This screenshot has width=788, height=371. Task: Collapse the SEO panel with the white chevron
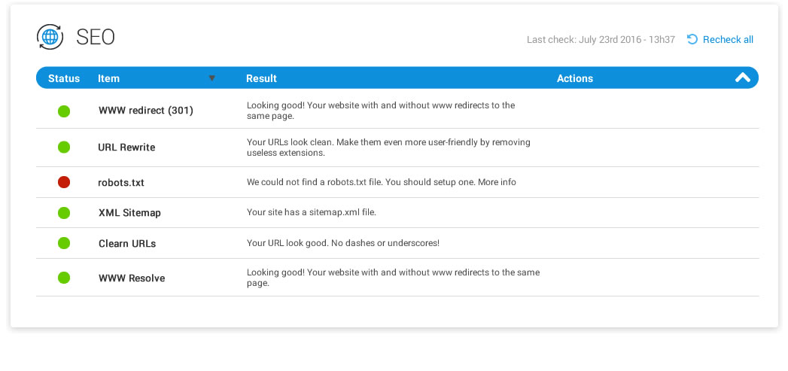coord(742,78)
